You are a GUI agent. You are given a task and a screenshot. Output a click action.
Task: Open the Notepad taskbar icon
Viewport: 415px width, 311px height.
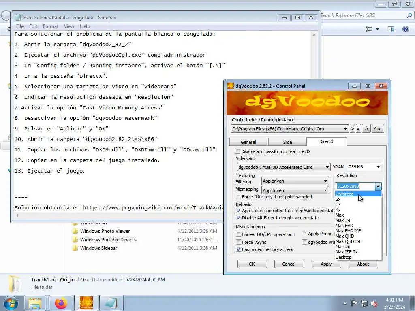tap(111, 303)
